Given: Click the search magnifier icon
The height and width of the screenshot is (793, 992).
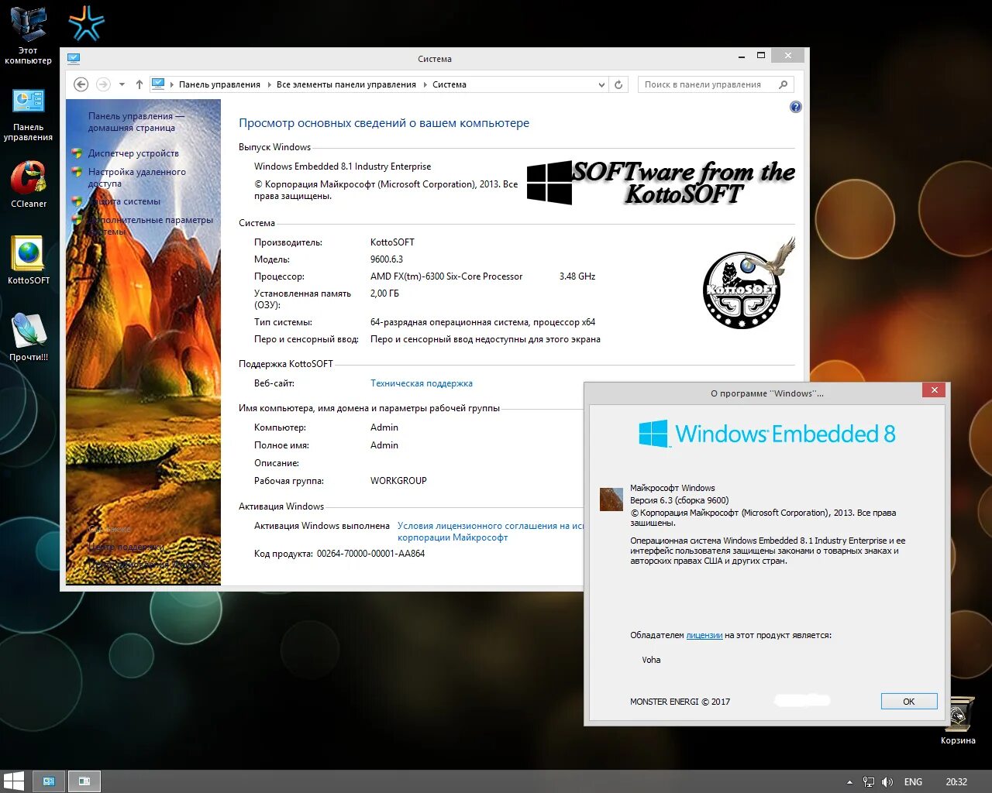Looking at the screenshot, I should [x=783, y=84].
